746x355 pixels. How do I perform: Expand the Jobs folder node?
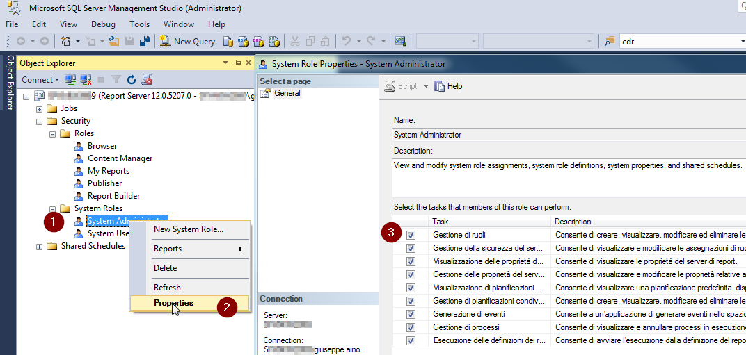[x=40, y=109]
